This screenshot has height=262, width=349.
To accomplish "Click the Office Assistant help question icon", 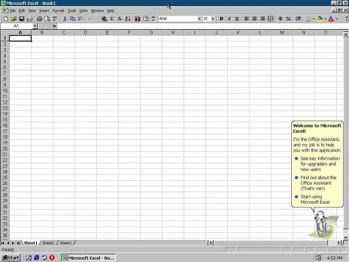I will (146, 19).
